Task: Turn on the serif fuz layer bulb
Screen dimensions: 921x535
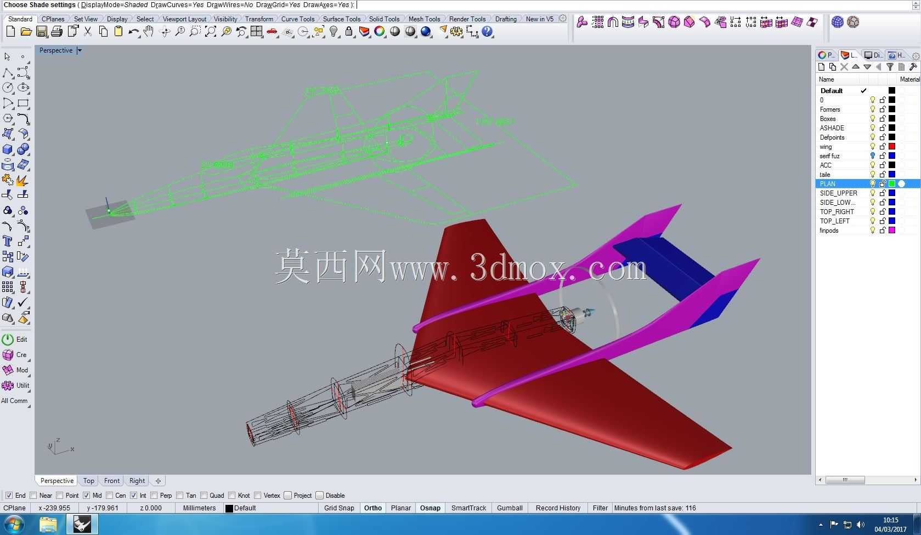Action: coord(873,156)
